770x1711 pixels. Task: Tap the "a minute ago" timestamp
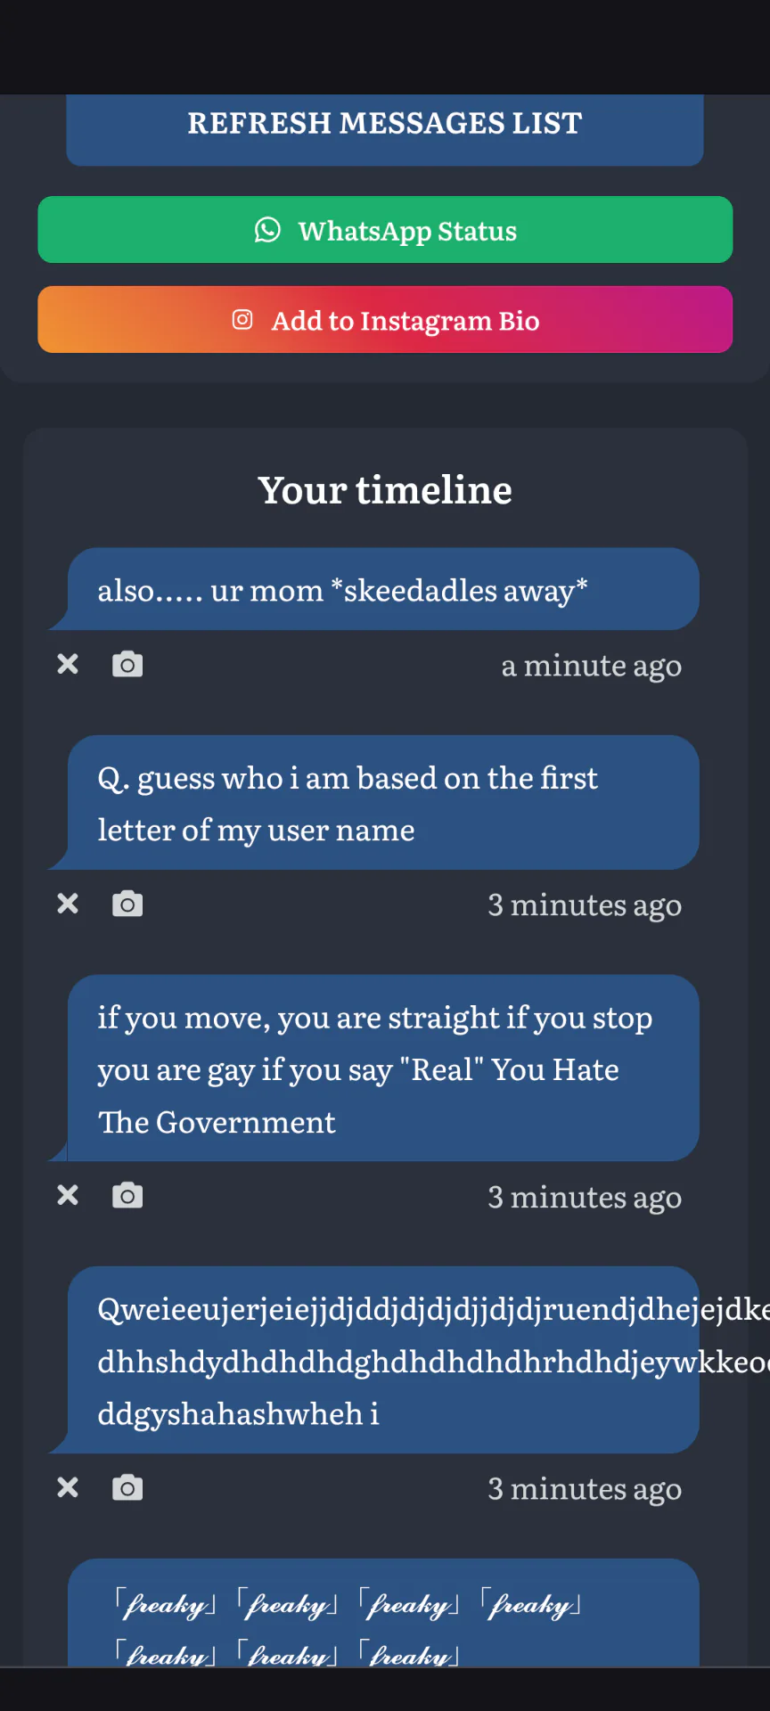tap(592, 666)
